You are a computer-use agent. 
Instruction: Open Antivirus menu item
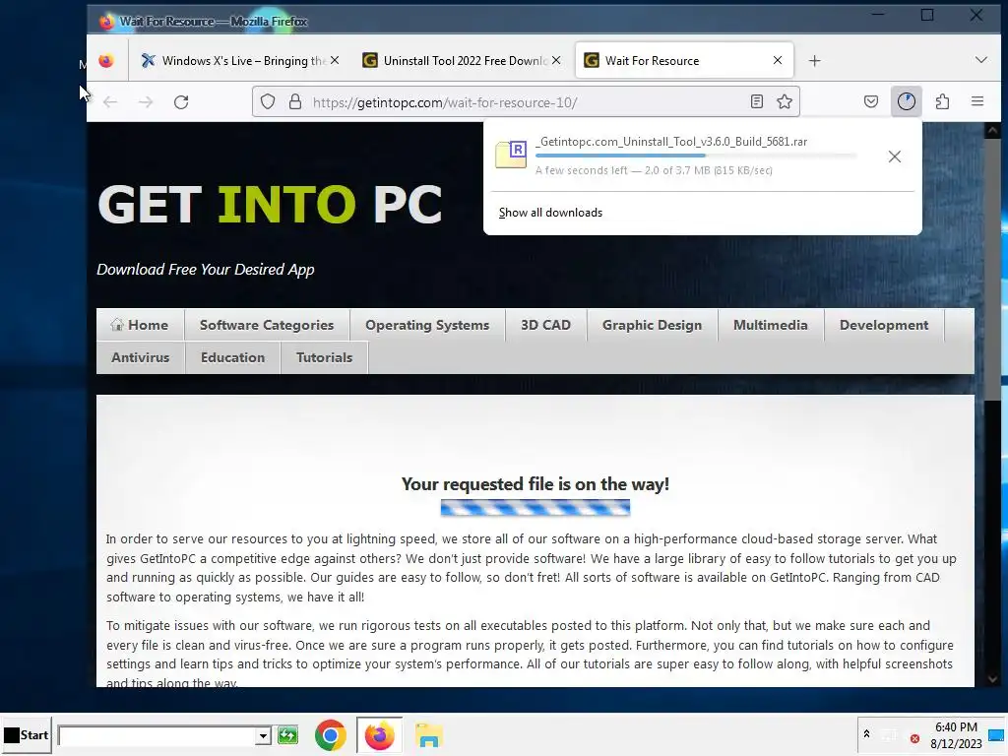(x=140, y=357)
